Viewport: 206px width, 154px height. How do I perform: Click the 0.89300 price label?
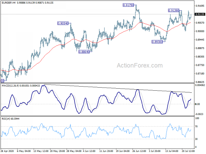coord(157,42)
